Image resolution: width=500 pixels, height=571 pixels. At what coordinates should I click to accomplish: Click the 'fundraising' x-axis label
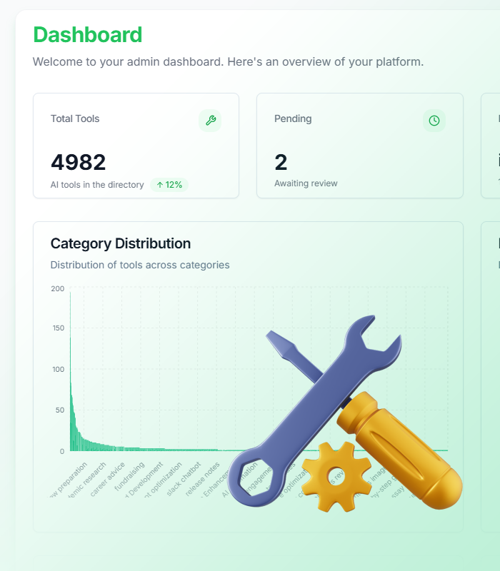129,476
